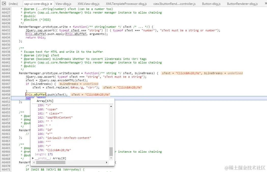This screenshot has width=267, height=172.
Task: Set a breakpoint on line number 46450
Action: click(6, 95)
